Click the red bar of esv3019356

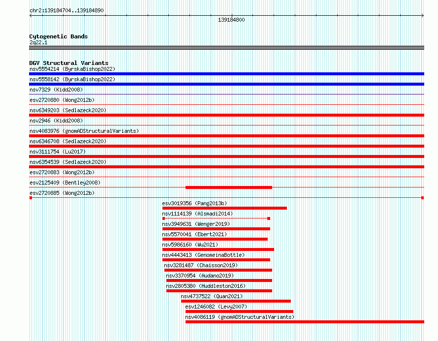tap(224, 208)
